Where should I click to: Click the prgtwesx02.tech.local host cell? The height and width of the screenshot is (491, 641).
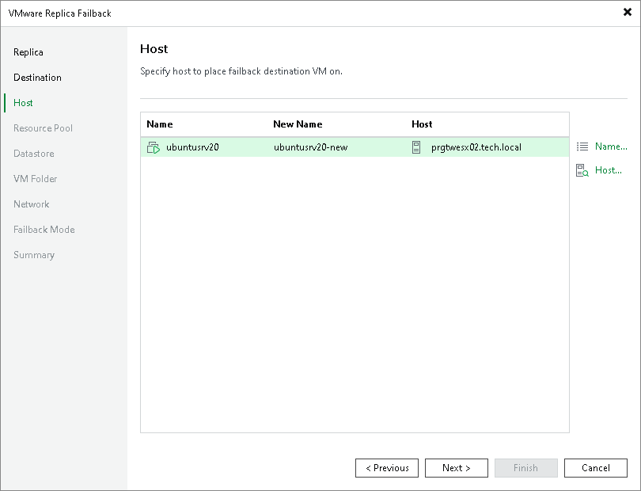476,147
